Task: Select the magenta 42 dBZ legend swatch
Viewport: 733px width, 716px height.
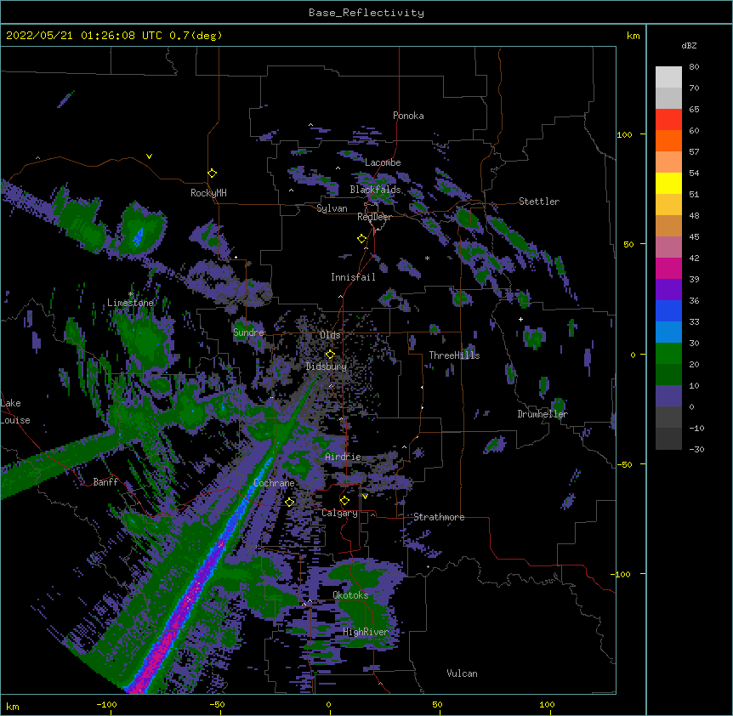Action: click(668, 268)
